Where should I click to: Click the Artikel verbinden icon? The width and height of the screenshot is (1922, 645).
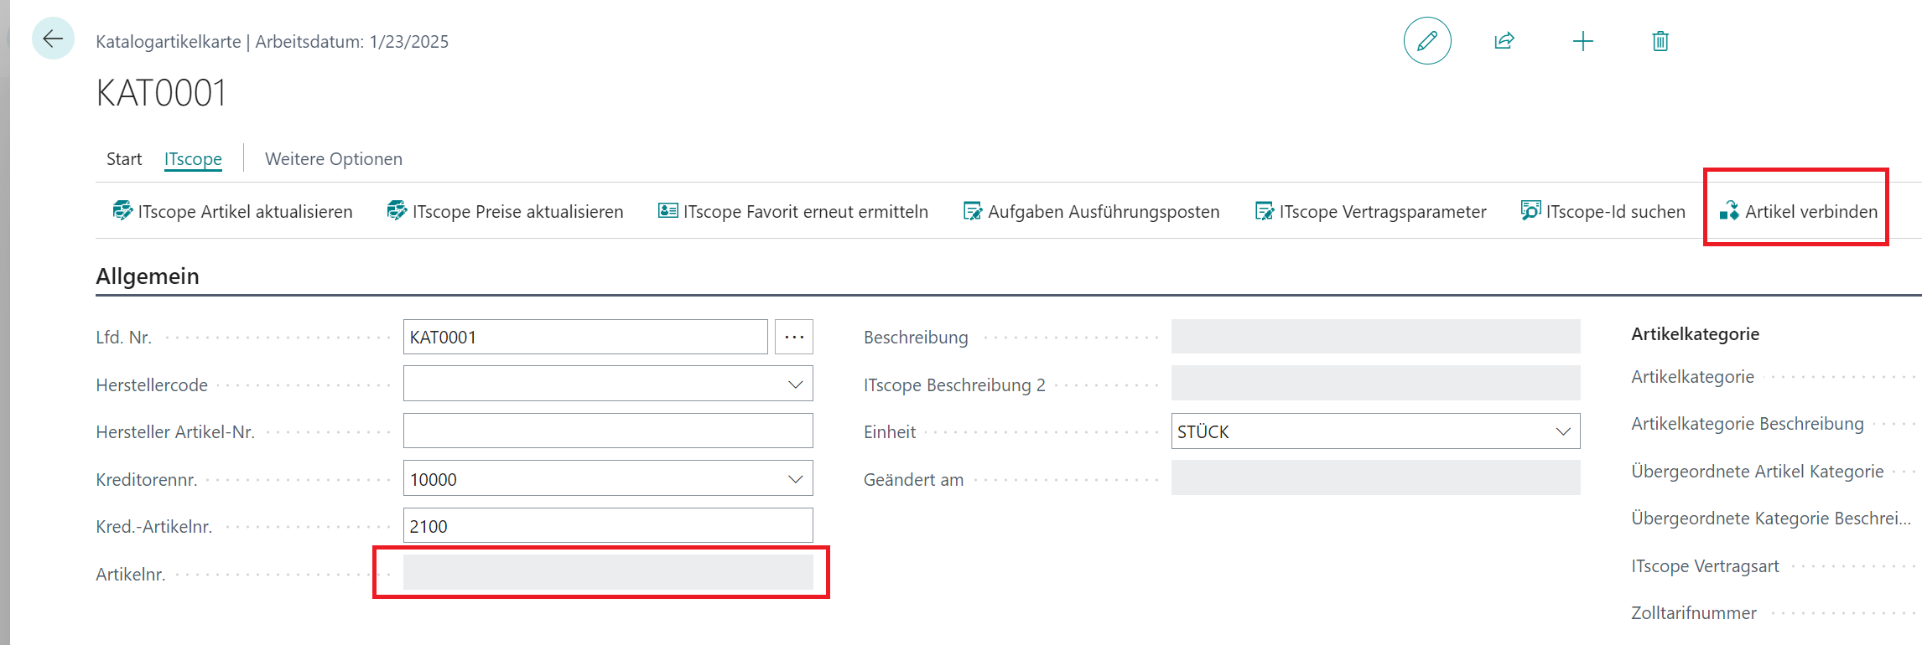point(1729,211)
